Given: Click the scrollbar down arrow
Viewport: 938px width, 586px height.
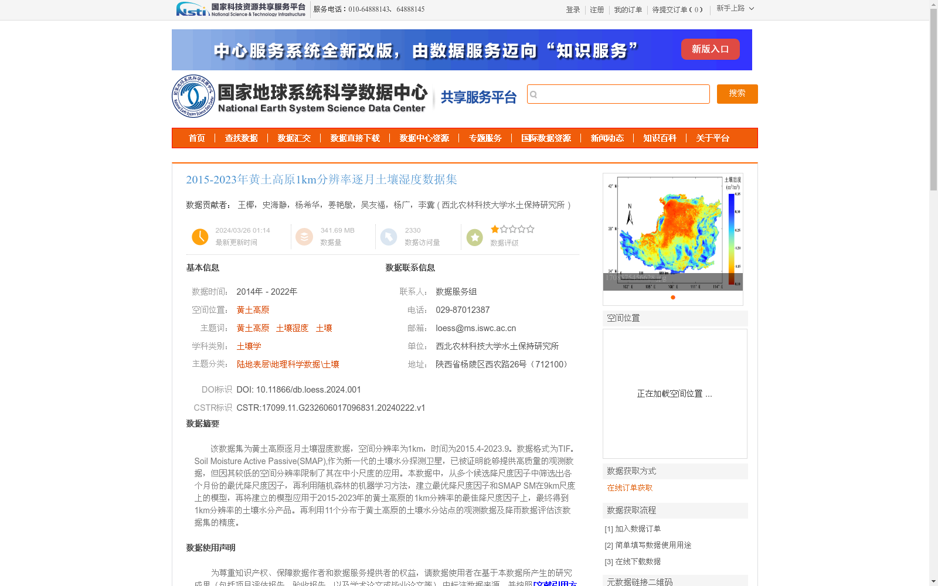Looking at the screenshot, I should tap(933, 581).
